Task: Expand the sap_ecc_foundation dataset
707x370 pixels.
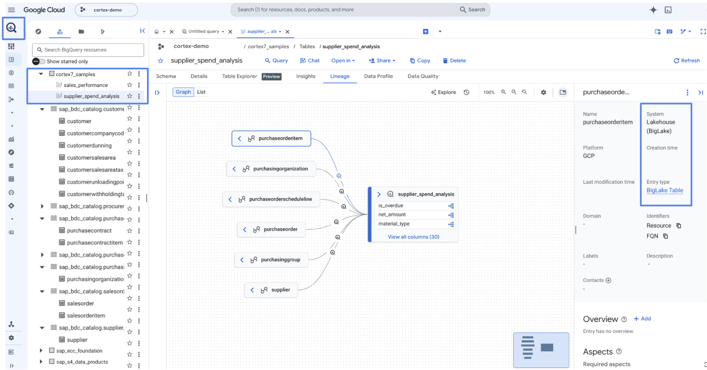Action: pyautogui.click(x=41, y=351)
